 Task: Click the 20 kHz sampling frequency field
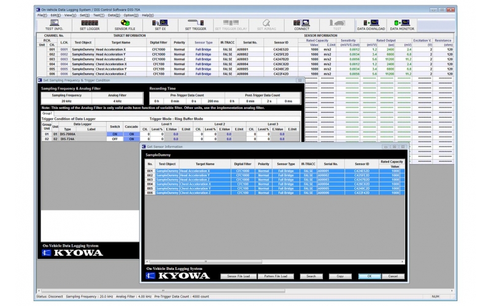click(x=66, y=101)
